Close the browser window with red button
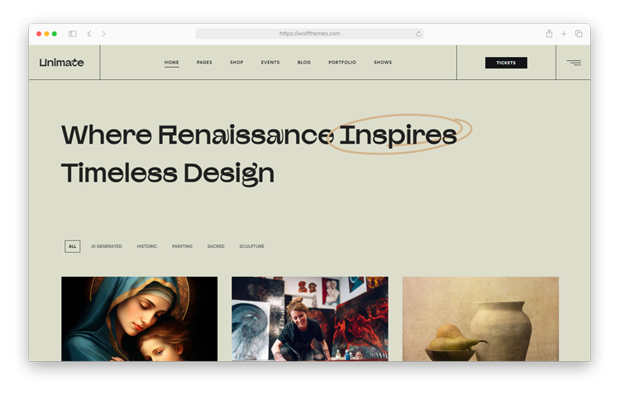Viewport: 620px width, 394px height. (x=39, y=34)
